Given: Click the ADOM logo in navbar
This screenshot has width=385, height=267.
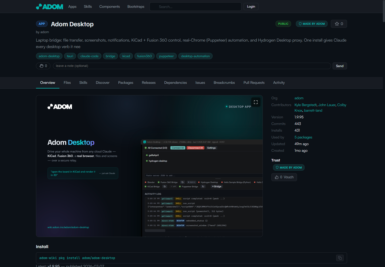Looking at the screenshot, I should (49, 7).
